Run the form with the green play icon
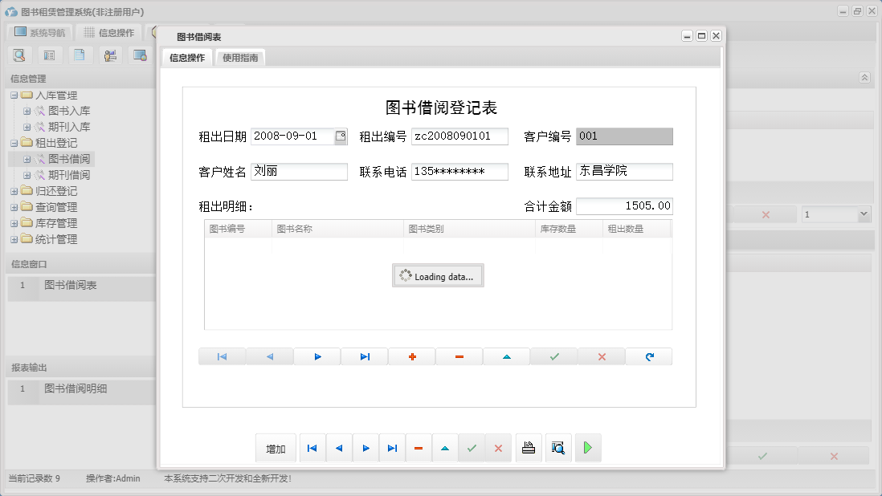 pyautogui.click(x=587, y=448)
